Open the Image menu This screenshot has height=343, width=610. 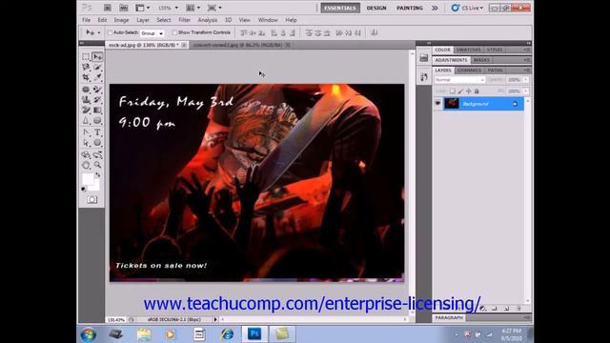click(x=121, y=20)
